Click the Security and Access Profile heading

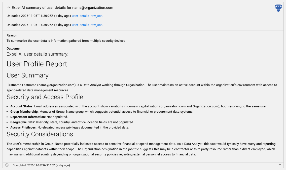tap(45, 97)
